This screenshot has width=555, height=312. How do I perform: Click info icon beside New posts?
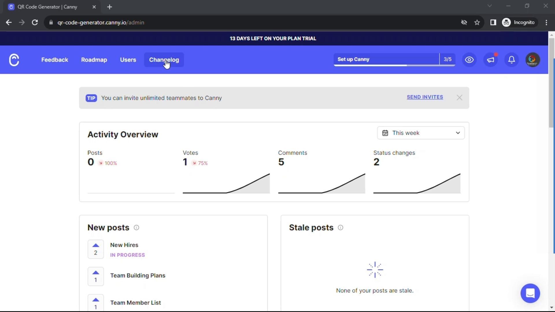136,228
